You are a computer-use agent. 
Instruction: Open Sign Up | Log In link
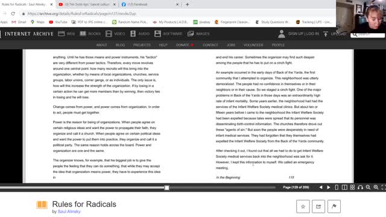point(303,34)
